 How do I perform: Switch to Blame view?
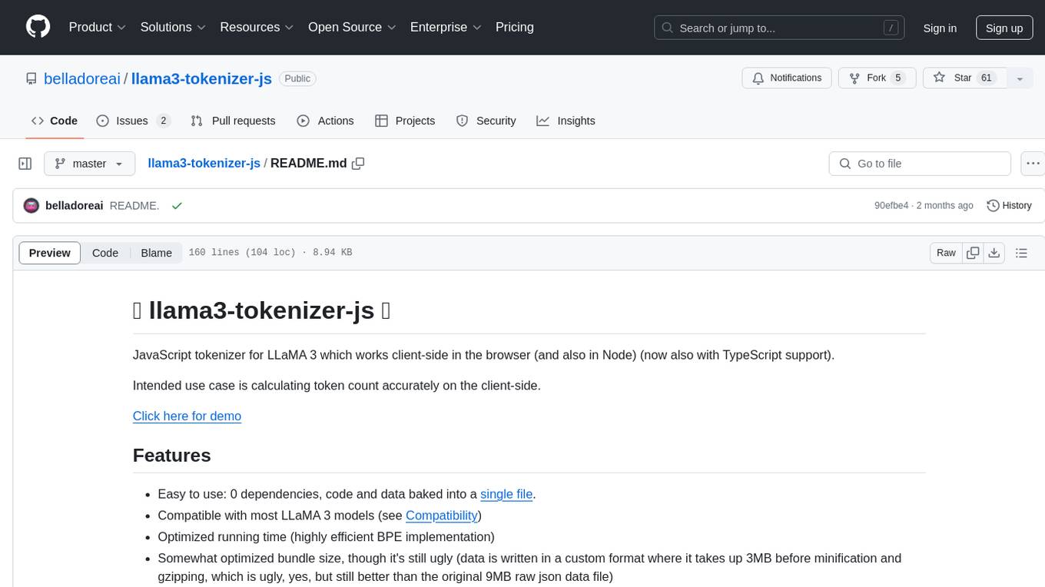coord(157,253)
